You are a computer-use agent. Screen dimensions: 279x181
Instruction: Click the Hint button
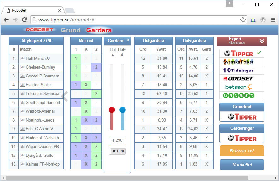coord(118,151)
